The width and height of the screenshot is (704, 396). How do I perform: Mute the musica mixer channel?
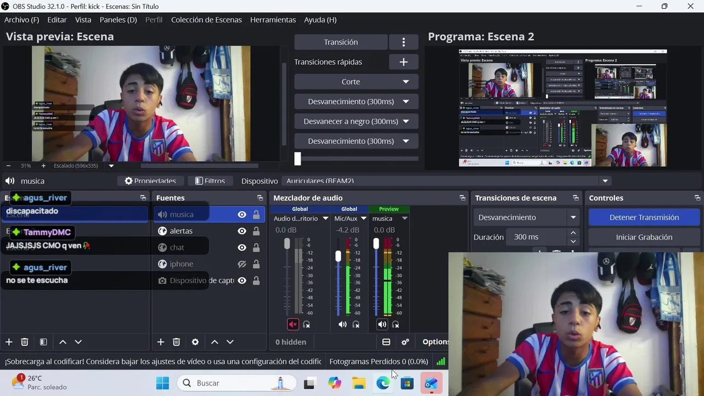click(x=382, y=324)
